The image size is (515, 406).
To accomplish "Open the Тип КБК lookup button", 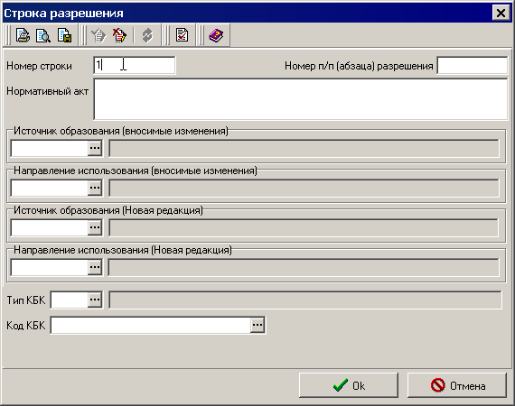I will [95, 300].
